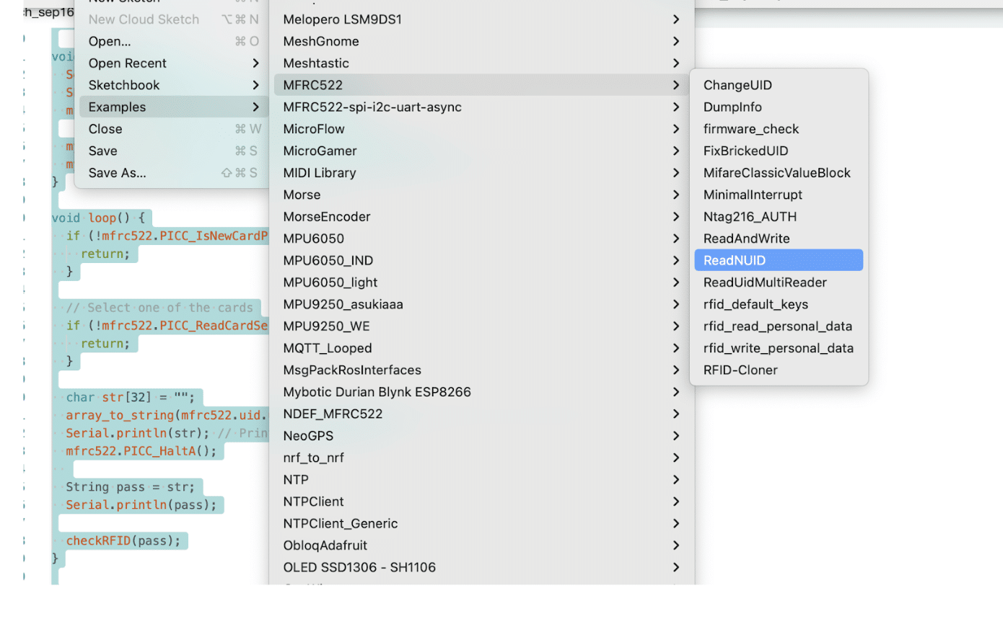
Task: Open the ReadNUID example sketch
Action: click(x=735, y=260)
